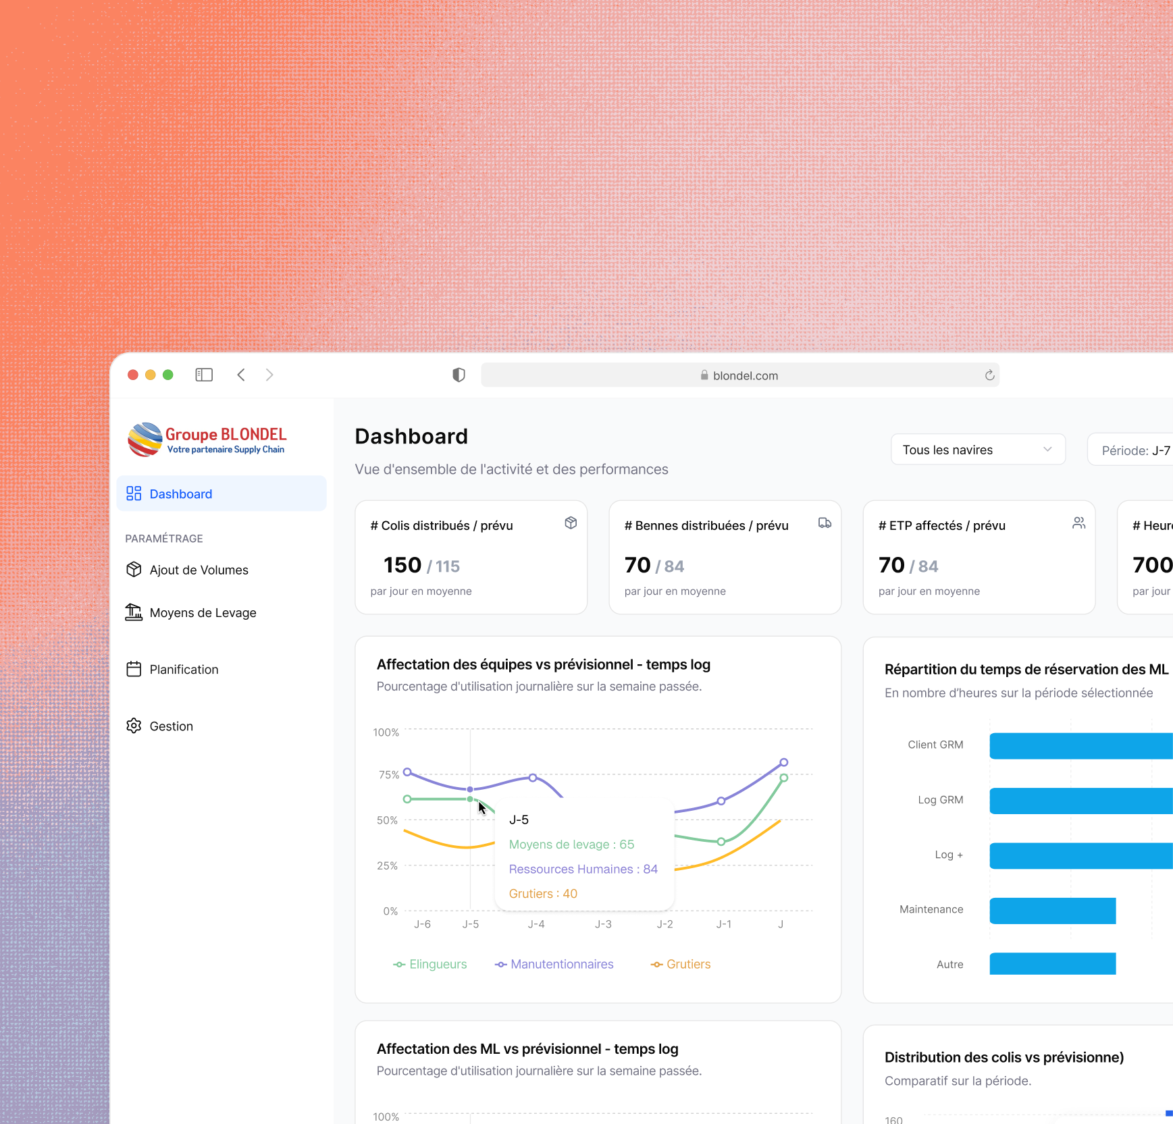Close the browser window with red button
1173x1124 pixels.
point(133,375)
